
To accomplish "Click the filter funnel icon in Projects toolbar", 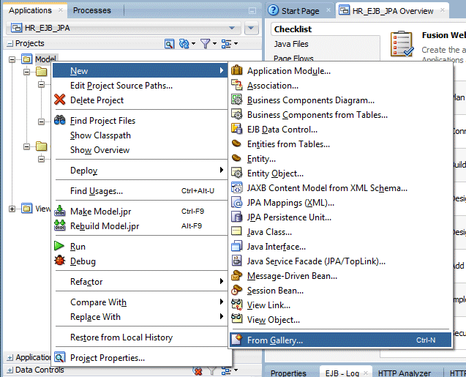I will pos(206,44).
